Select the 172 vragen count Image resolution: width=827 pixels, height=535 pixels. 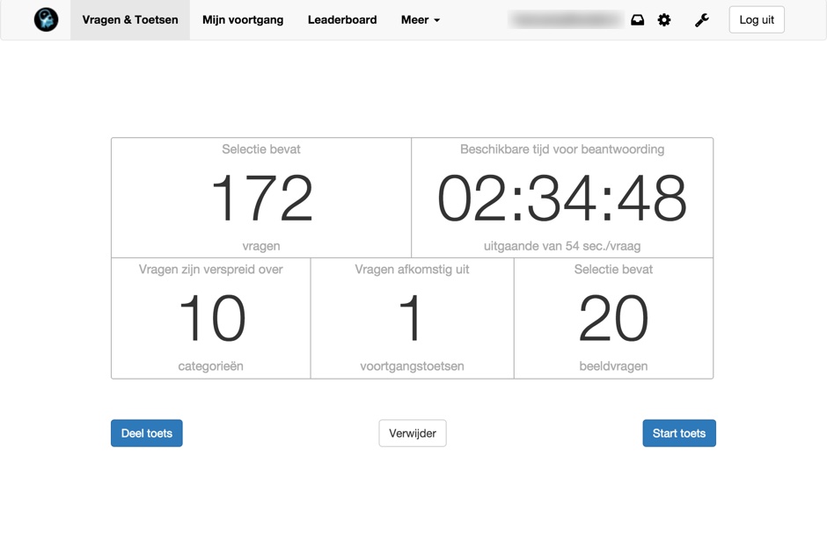(x=261, y=199)
